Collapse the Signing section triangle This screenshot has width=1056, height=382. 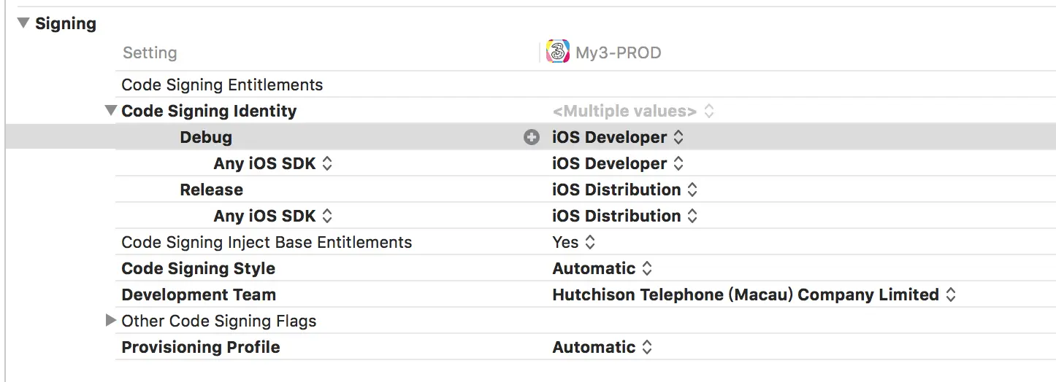pyautogui.click(x=23, y=23)
